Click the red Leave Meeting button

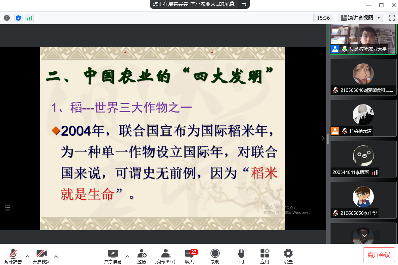tap(379, 255)
